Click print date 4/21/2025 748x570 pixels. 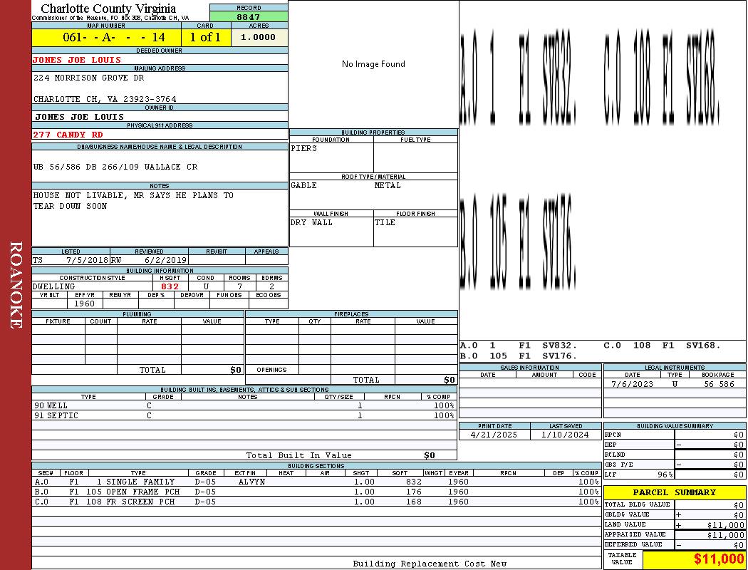click(x=494, y=435)
